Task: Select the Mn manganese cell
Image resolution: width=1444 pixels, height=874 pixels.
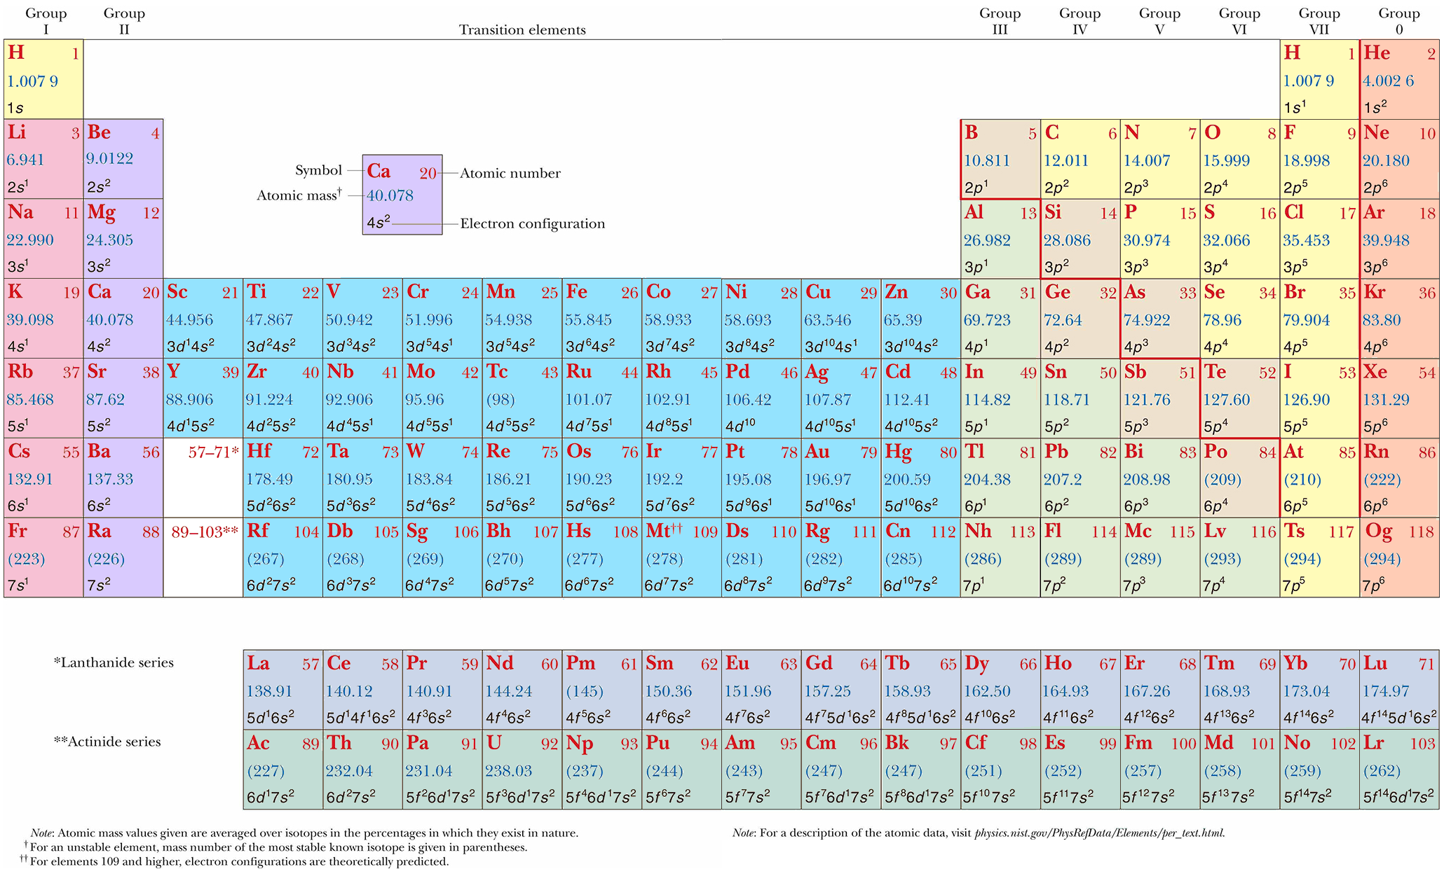Action: 522,319
